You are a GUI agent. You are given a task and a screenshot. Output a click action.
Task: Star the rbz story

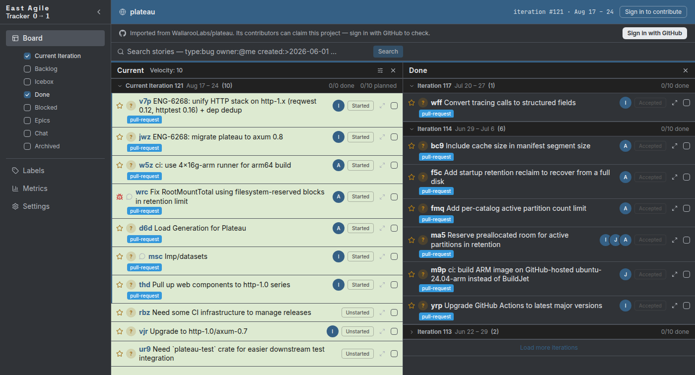120,312
